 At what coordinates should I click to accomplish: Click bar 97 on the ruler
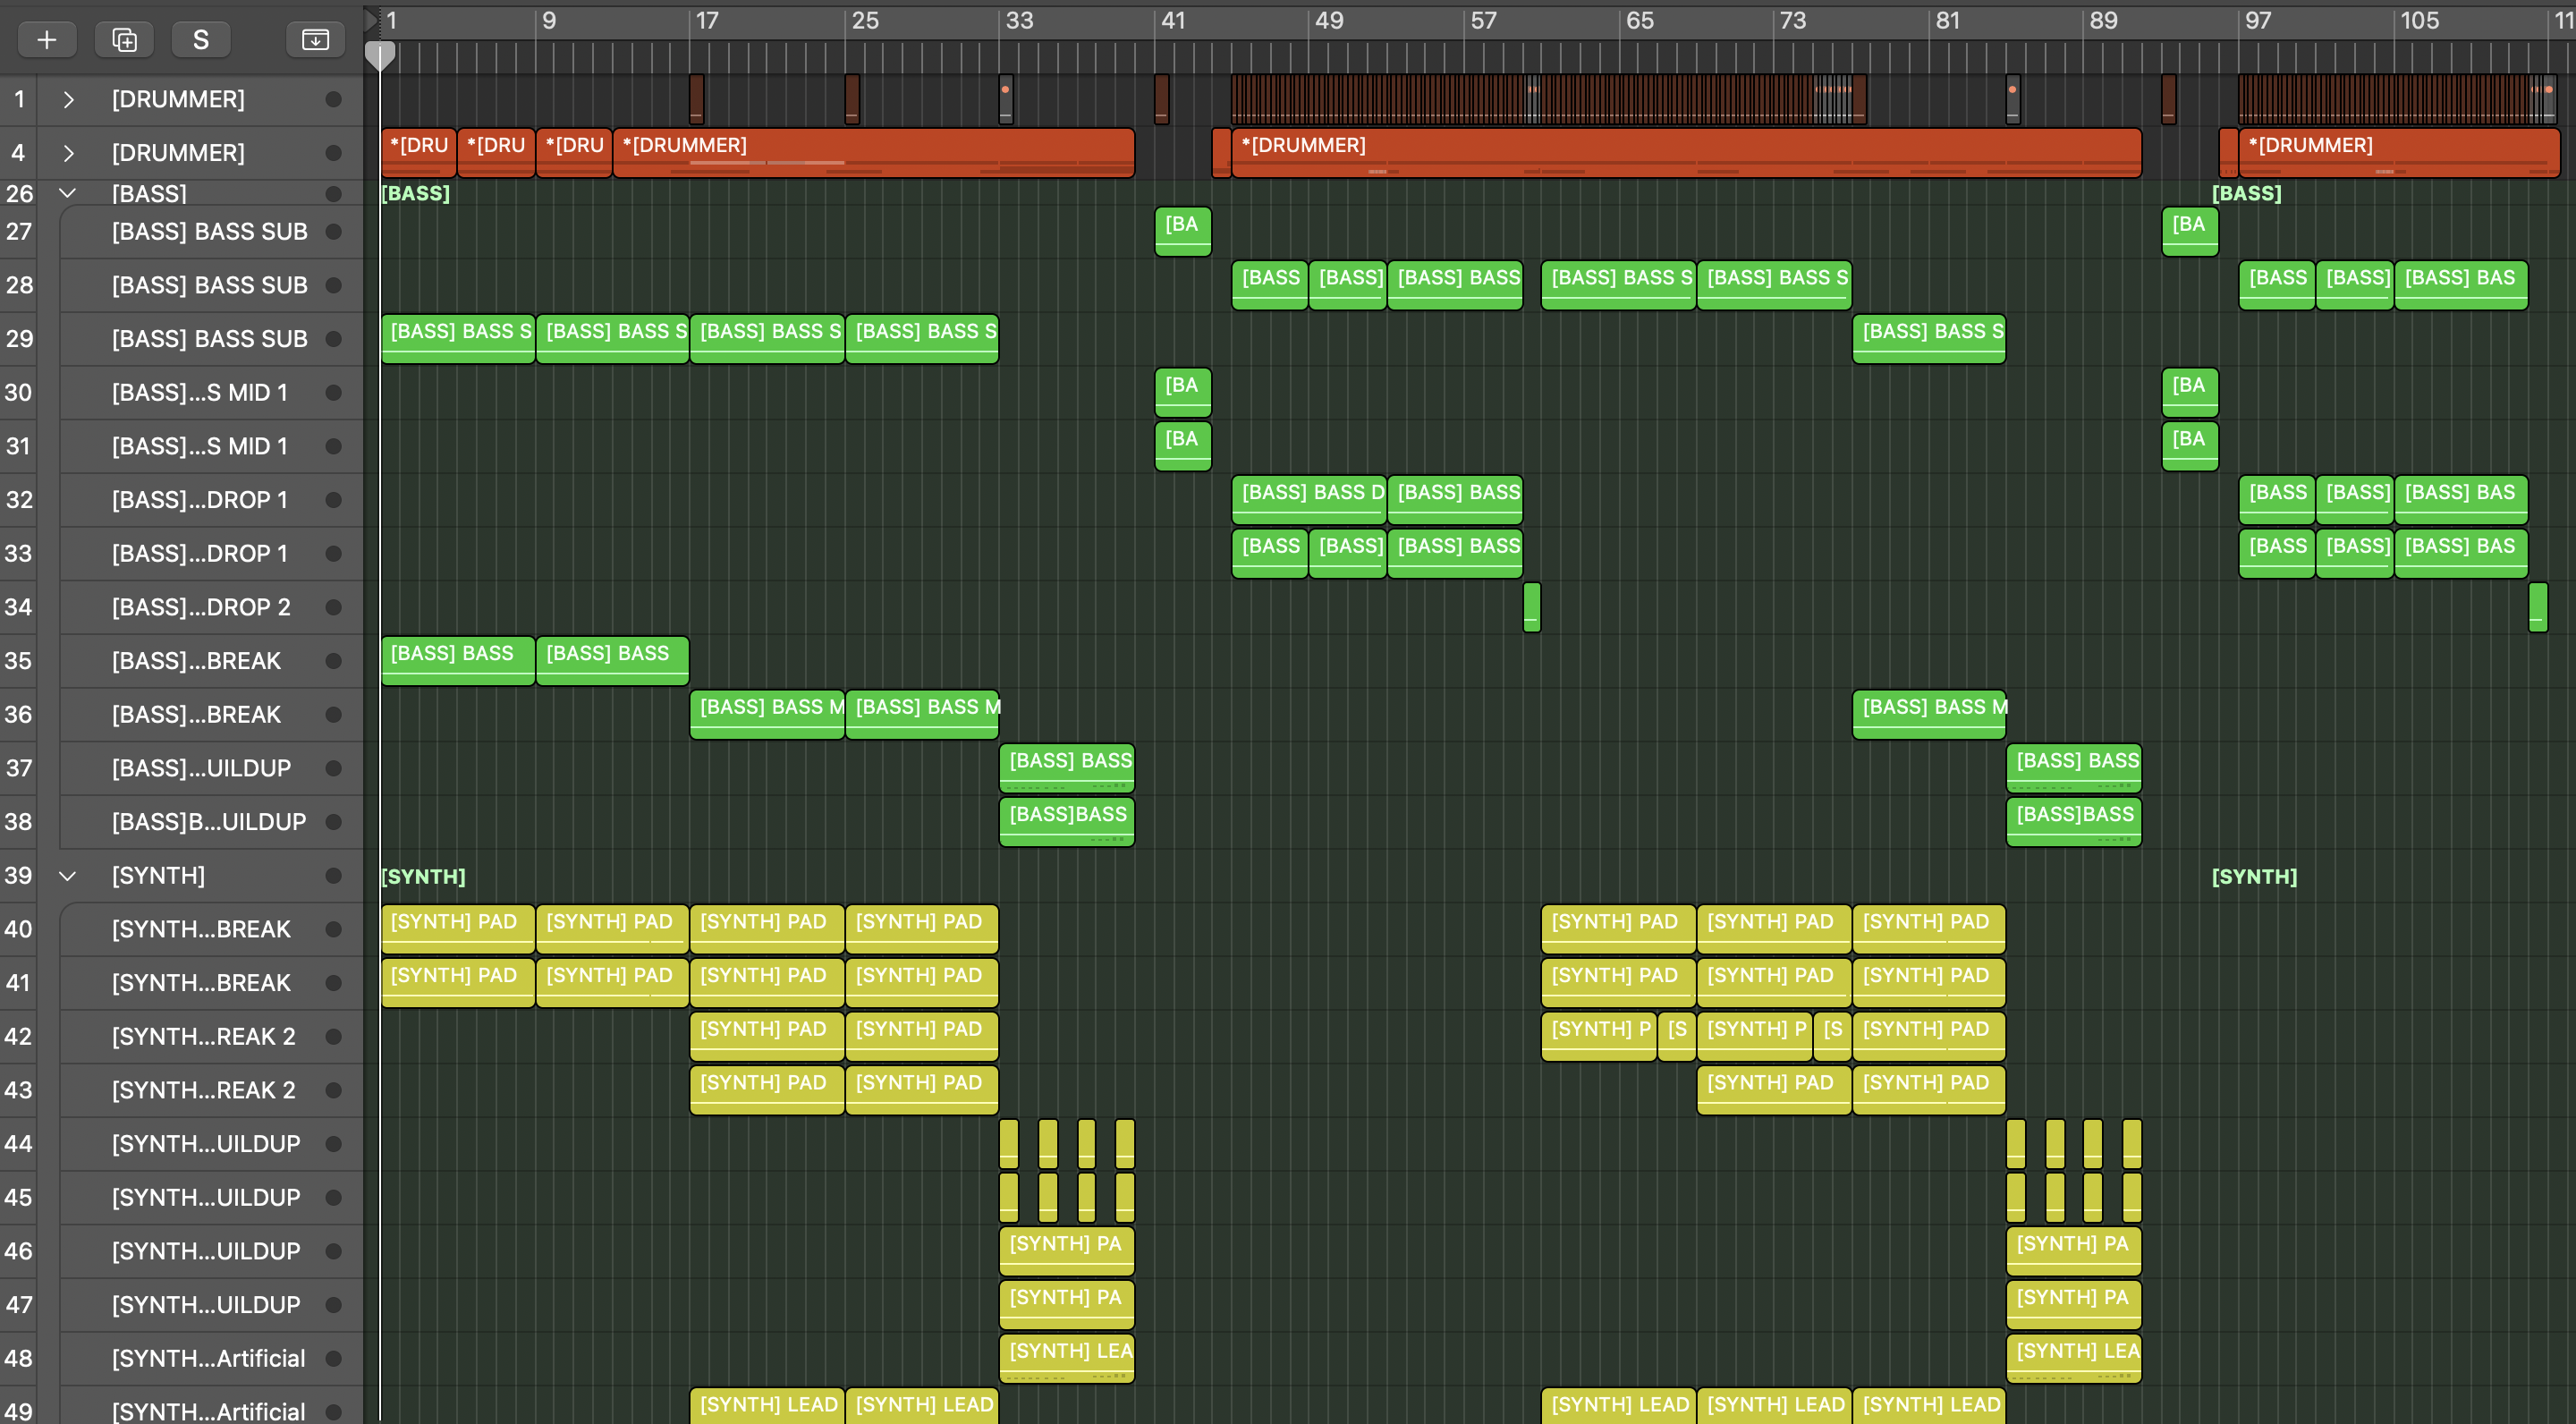pos(2257,21)
